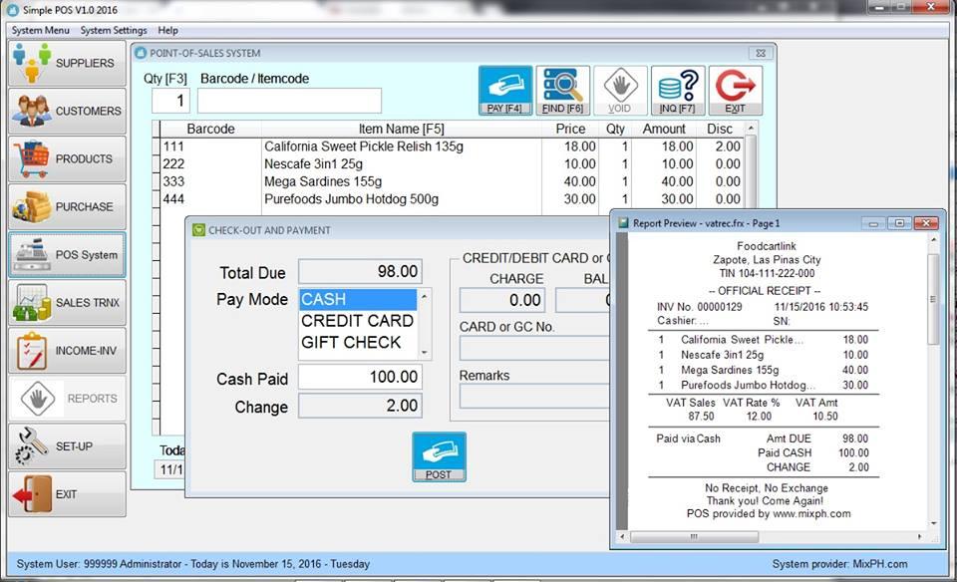Click Check-Out and Payment window title icon

coord(198,230)
